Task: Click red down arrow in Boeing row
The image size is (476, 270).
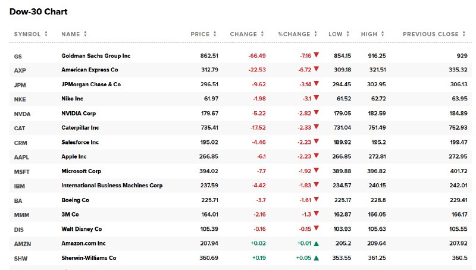Action: pos(317,199)
